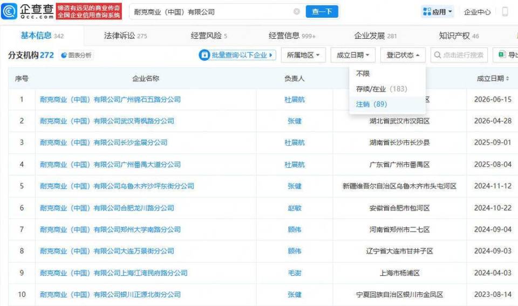Click 张健 in row 2
Viewport: 518px width, 306px height.
click(295, 121)
